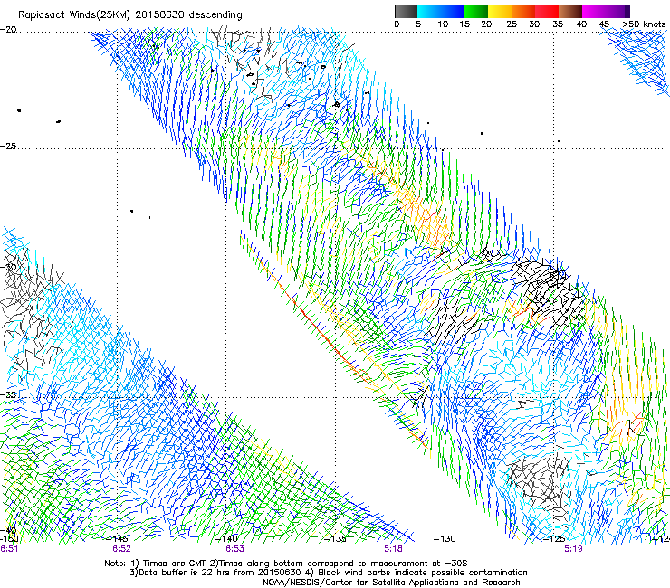Image resolution: width=670 pixels, height=588 pixels.
Task: Click the '-25' latitude label
Action: [8, 146]
